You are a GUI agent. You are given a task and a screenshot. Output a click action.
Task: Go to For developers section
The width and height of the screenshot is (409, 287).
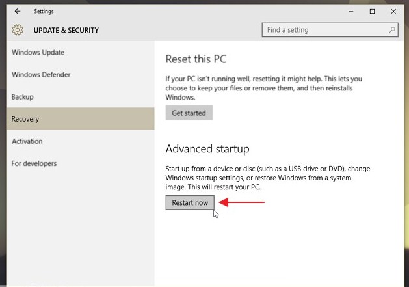click(x=34, y=163)
